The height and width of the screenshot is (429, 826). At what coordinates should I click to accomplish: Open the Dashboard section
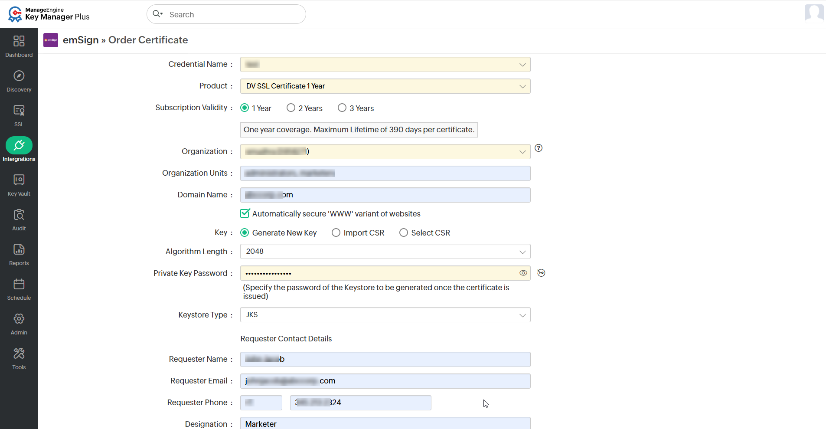tap(19, 46)
